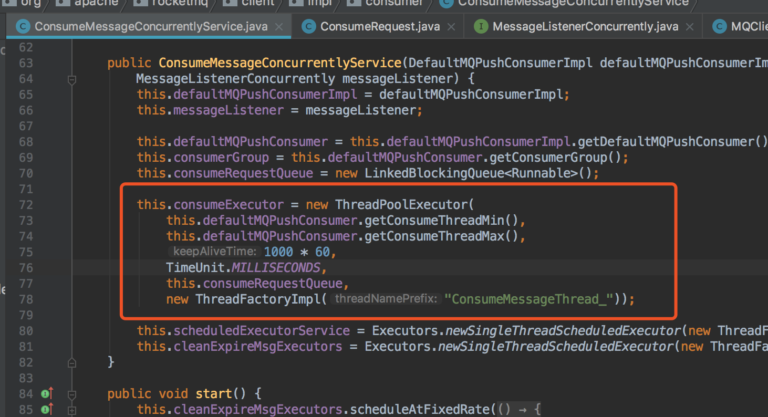Click the ConsumeMessageConcurrentlyService constructor name on line 63
This screenshot has width=768, height=417.
click(280, 63)
